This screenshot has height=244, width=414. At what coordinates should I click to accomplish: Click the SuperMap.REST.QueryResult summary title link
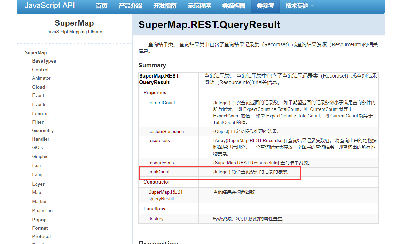[x=159, y=79]
